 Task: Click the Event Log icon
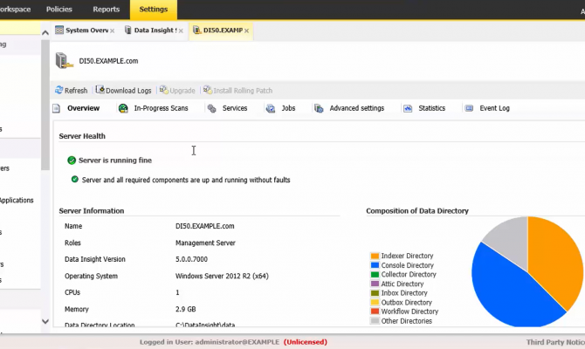tap(469, 108)
